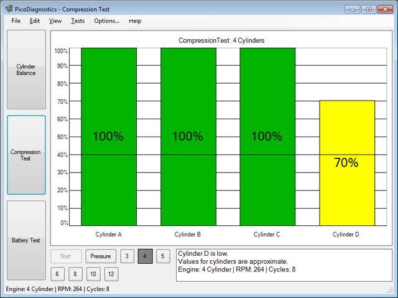The image size is (398, 298).
Task: Switch to Cylinder Balance test
Action: [26, 70]
